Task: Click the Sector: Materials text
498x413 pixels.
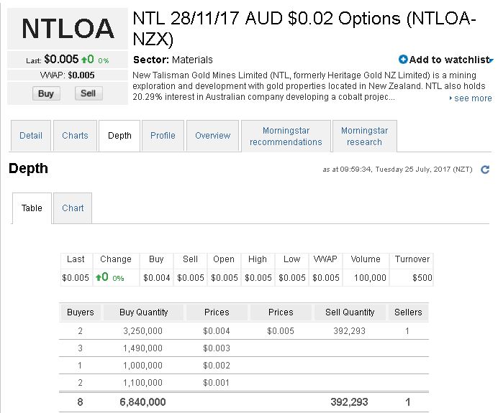Action: [x=173, y=60]
